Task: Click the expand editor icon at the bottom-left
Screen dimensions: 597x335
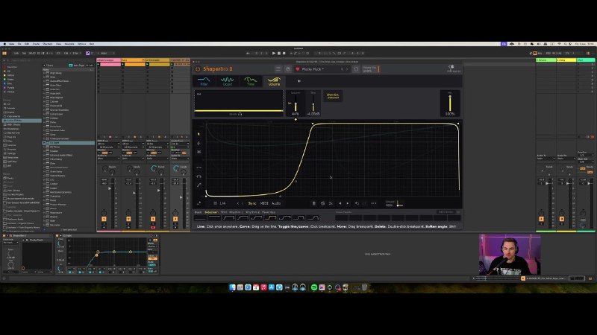Action: pos(199,203)
